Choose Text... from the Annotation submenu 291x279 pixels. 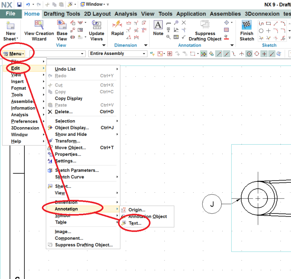[x=147, y=223]
